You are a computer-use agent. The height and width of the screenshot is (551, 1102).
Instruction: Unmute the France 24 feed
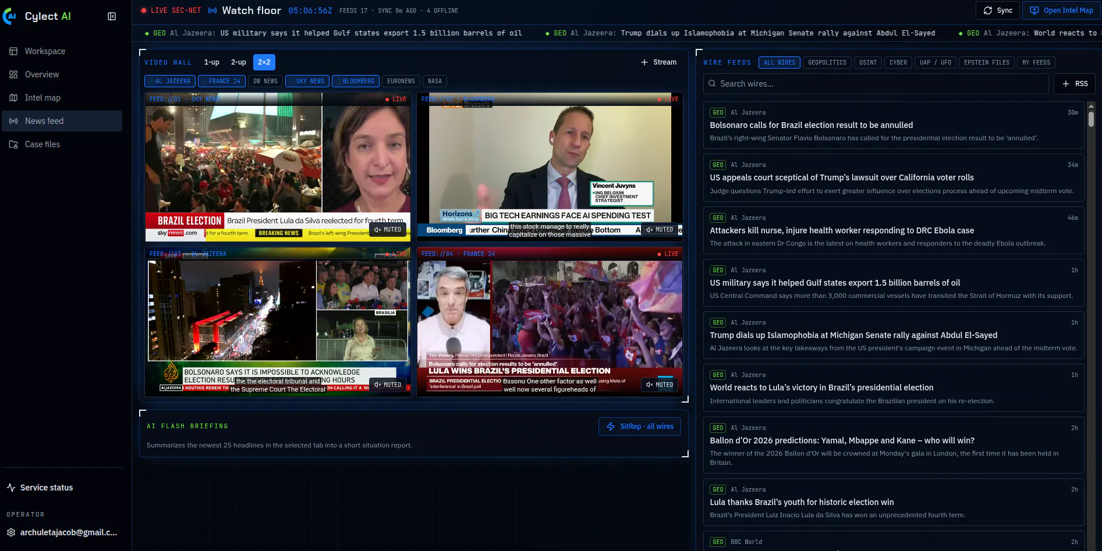(660, 385)
